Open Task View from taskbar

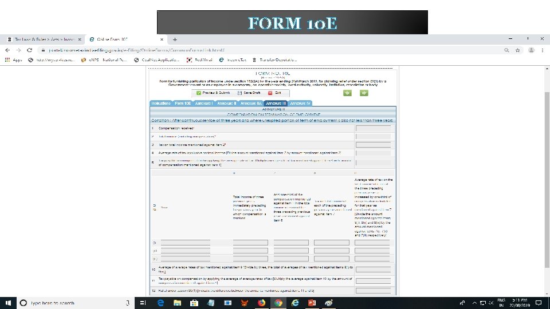coord(143,303)
